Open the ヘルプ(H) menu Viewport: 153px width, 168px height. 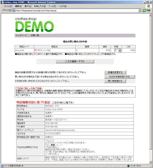tap(63, 6)
